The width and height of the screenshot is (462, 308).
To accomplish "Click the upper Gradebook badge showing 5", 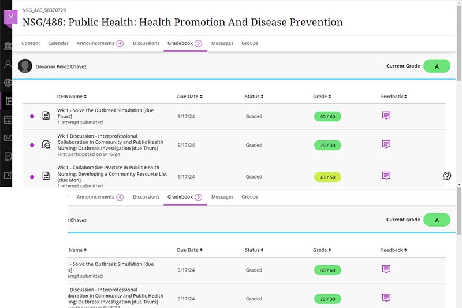I will [198, 43].
